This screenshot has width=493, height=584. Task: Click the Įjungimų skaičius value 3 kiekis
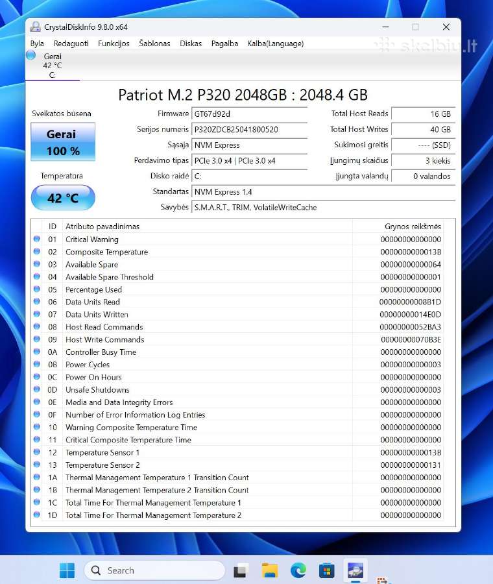click(424, 161)
